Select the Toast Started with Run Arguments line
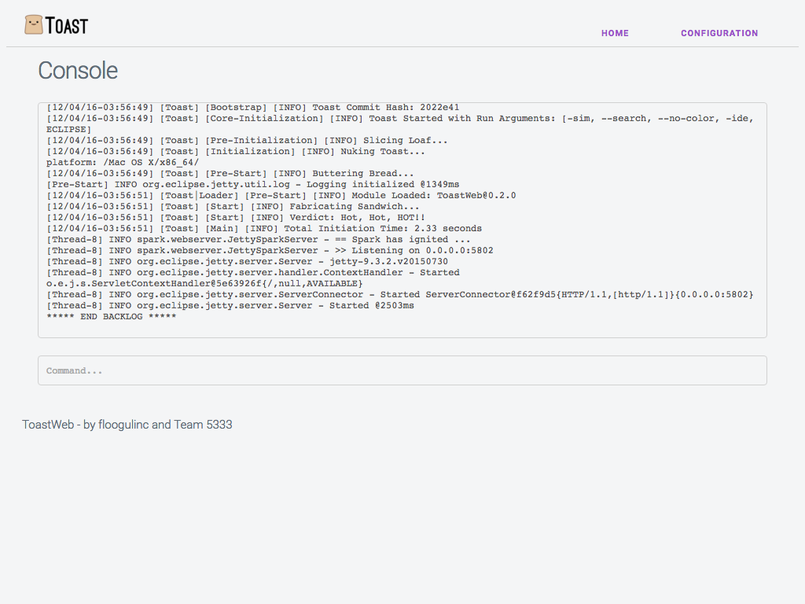805x604 pixels. [400, 123]
